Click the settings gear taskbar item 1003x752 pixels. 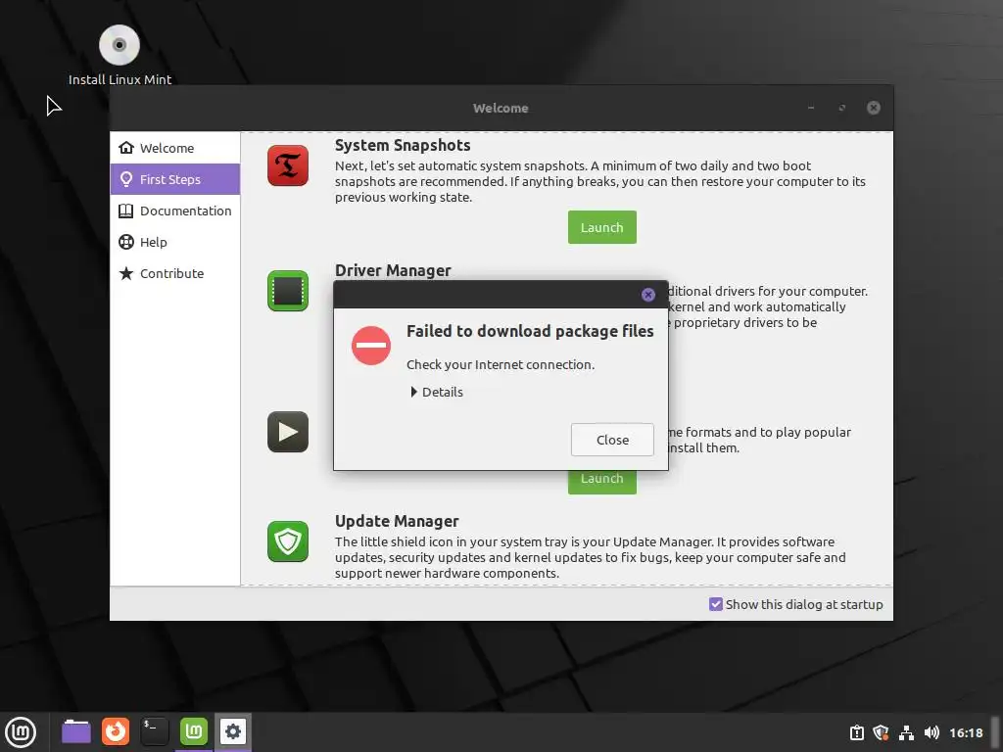233,731
